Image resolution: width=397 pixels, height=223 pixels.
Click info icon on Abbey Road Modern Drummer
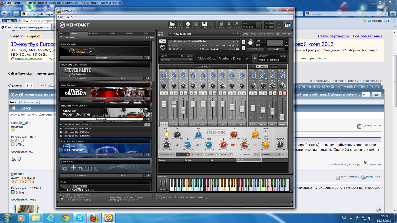(145, 119)
